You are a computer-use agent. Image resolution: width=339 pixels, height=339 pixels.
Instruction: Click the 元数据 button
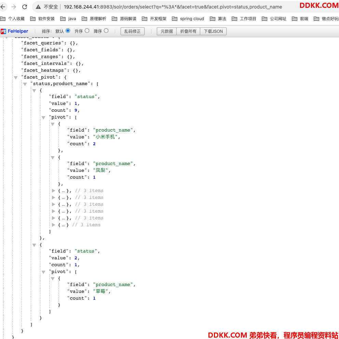167,31
